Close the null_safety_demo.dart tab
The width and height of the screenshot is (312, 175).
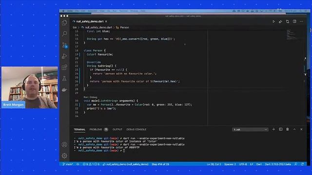106,21
